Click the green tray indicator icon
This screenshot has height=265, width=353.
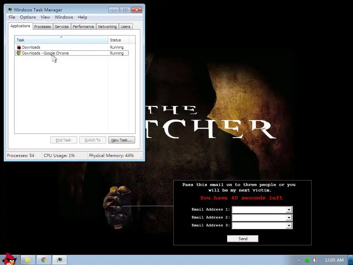click(x=307, y=260)
